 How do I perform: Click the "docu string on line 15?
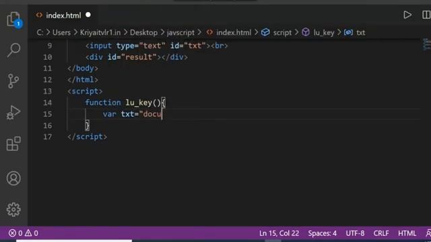(x=150, y=114)
